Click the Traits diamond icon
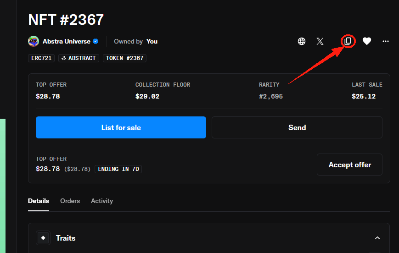 click(x=43, y=238)
